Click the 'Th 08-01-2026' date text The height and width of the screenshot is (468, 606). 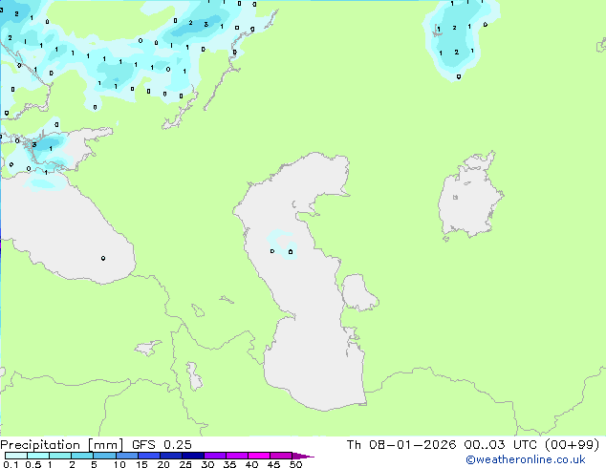tap(401, 445)
